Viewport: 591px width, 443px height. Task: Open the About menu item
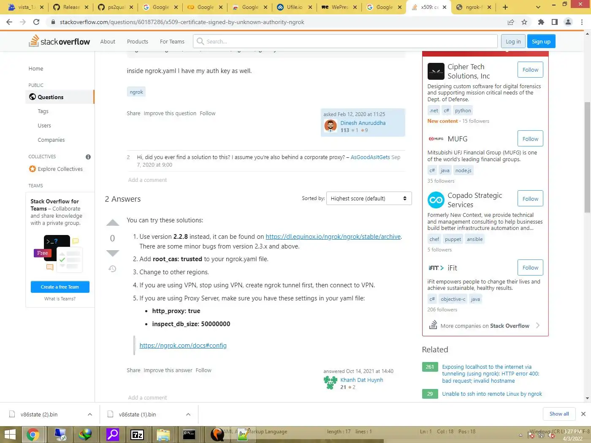click(x=108, y=41)
